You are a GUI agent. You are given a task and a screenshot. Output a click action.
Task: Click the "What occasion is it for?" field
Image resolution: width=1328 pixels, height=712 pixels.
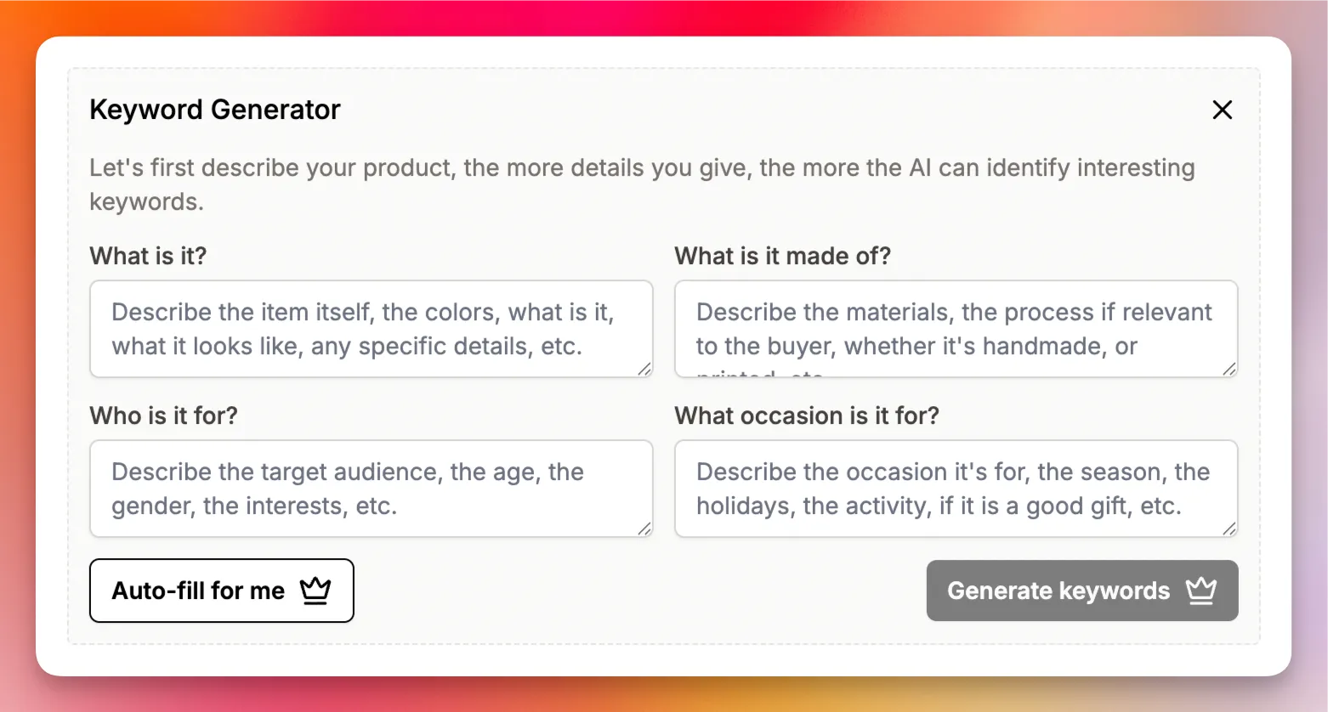(x=956, y=489)
